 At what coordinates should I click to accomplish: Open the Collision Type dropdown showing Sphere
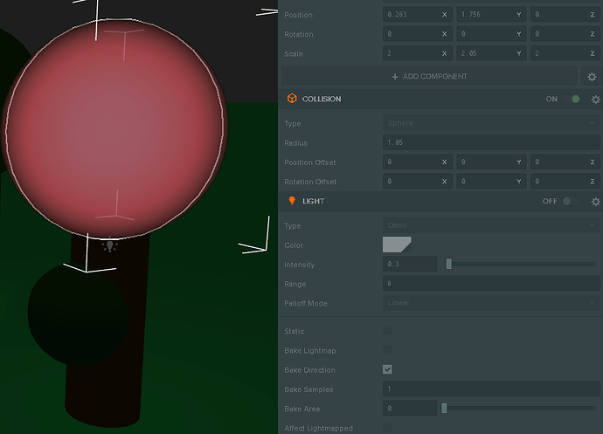[x=491, y=124]
